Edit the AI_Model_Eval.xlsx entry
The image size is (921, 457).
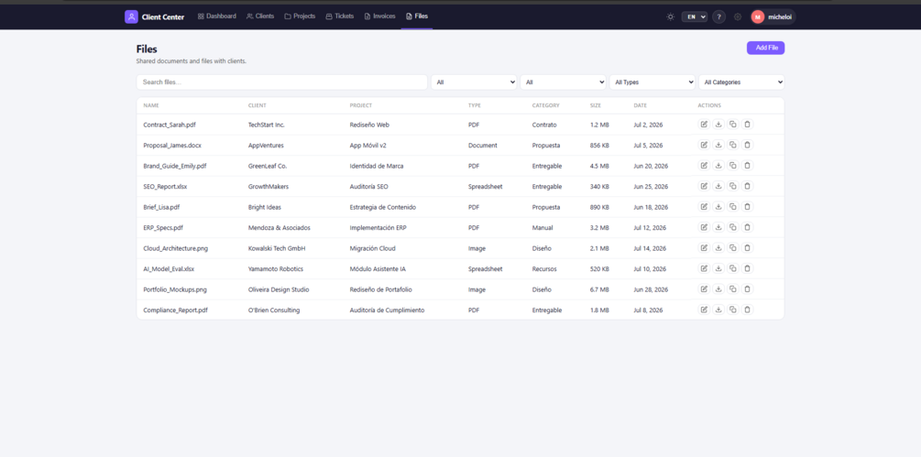coord(704,268)
